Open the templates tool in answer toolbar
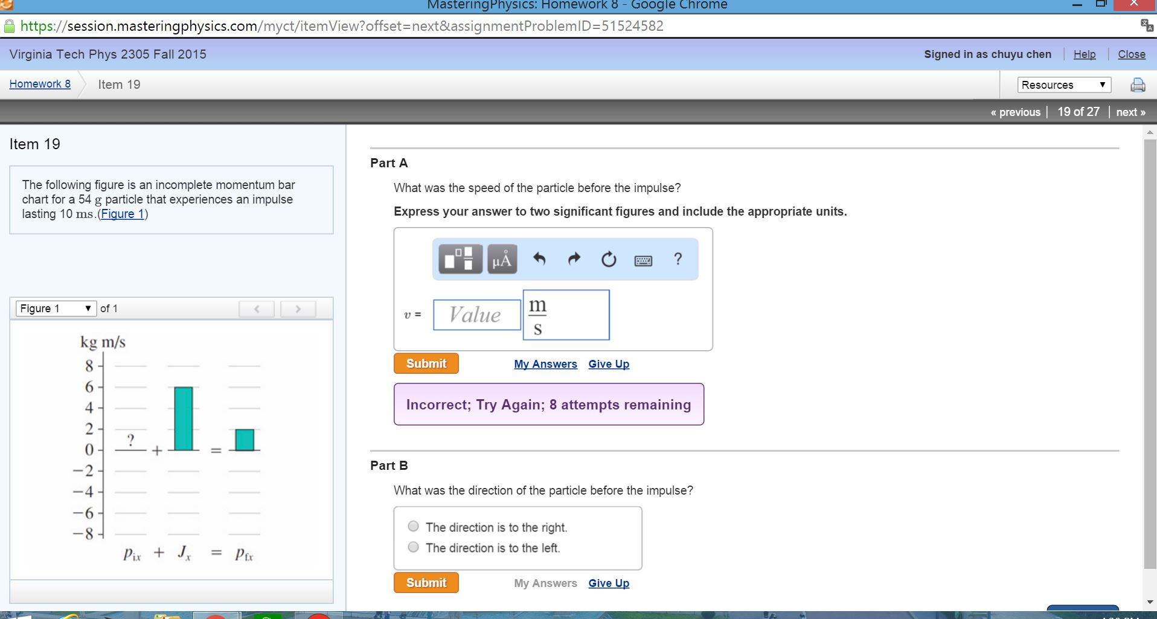This screenshot has height=619, width=1157. pyautogui.click(x=460, y=259)
